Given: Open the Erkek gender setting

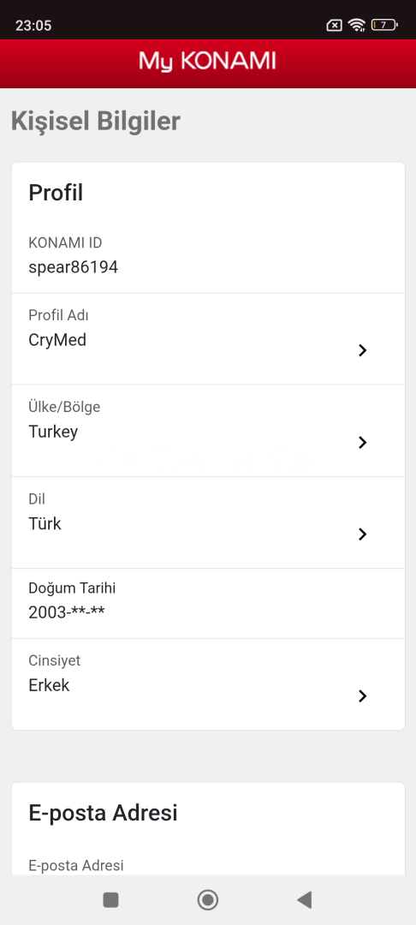Looking at the screenshot, I should pyautogui.click(x=208, y=684).
